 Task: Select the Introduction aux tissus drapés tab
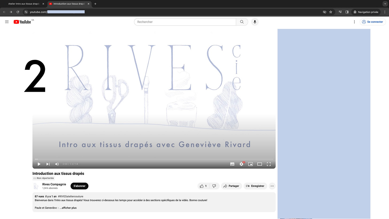pyautogui.click(x=69, y=4)
